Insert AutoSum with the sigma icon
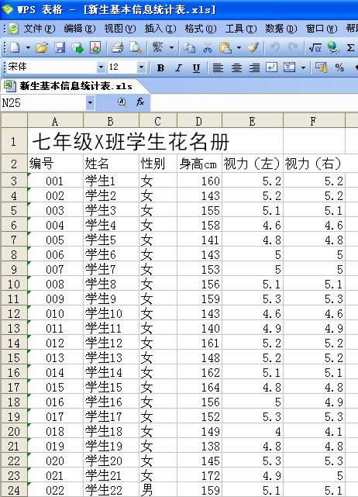 click(x=350, y=48)
